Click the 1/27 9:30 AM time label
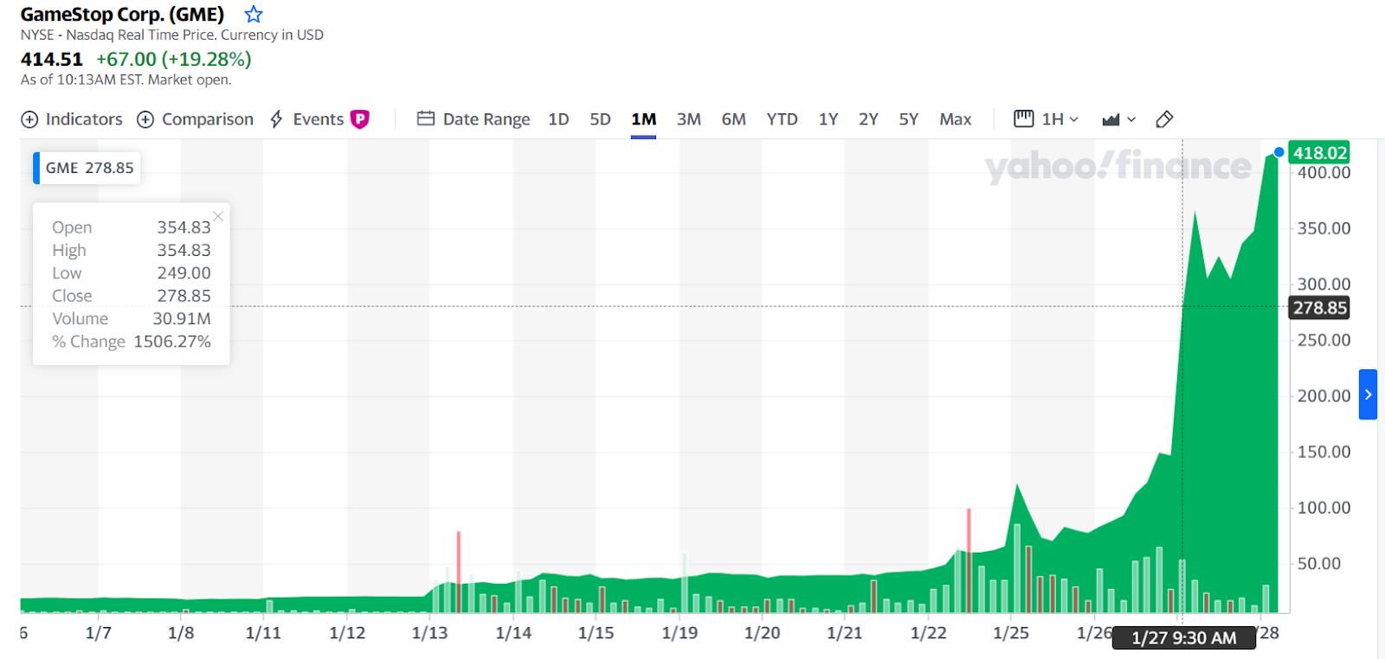The height and width of the screenshot is (659, 1385). [x=1183, y=638]
